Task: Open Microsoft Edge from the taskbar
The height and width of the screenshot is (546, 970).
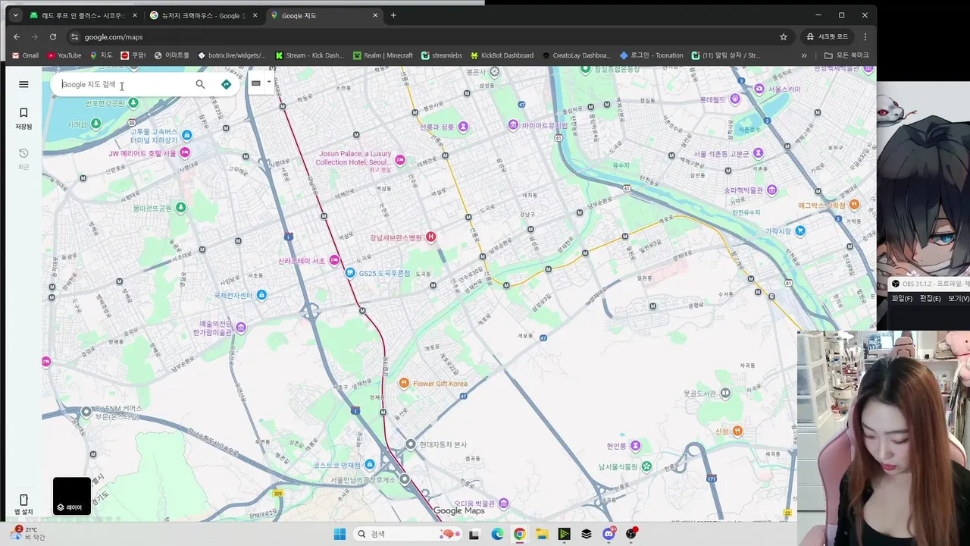Action: [x=497, y=534]
